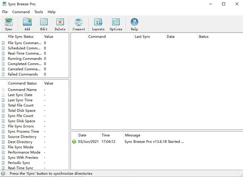Click the Help question mark icon
This screenshot has height=177, width=243.
pos(134,24)
